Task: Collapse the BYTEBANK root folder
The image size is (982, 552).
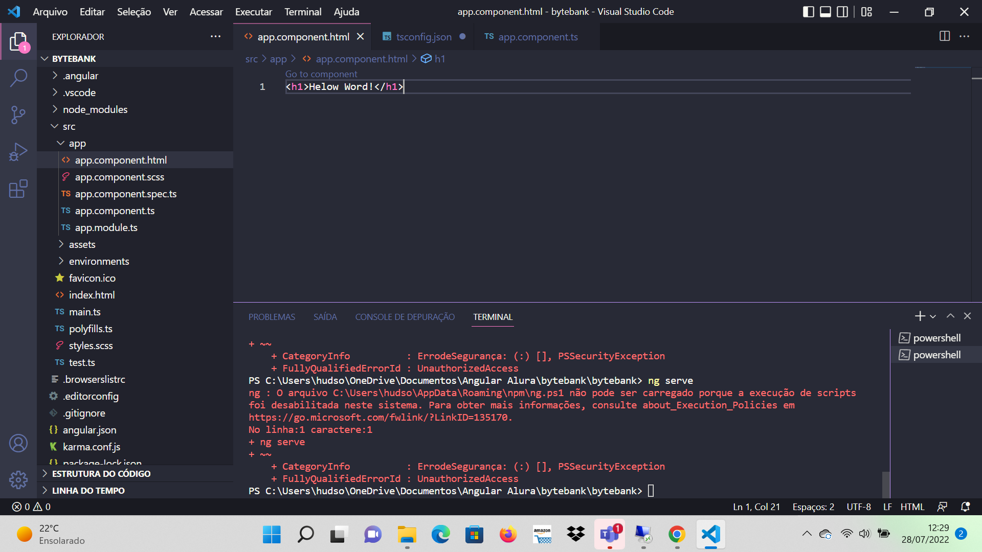Action: (x=135, y=59)
